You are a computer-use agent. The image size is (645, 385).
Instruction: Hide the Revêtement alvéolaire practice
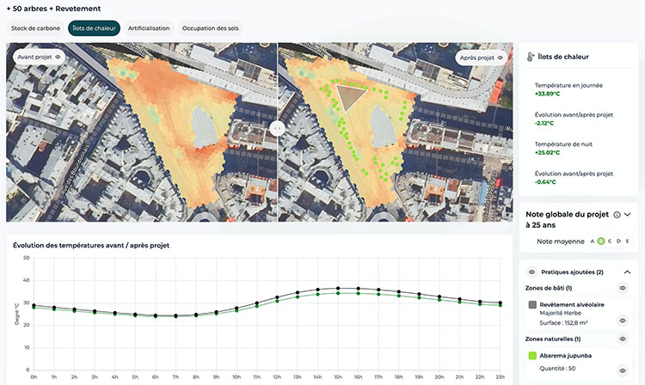click(x=623, y=321)
